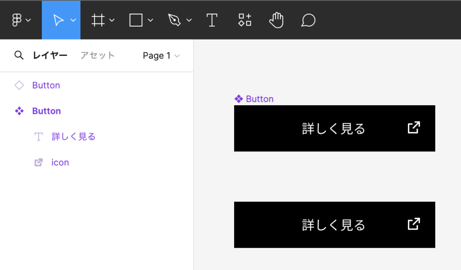This screenshot has height=270, width=461.
Task: Expand the Pen tool options chevron
Action: click(189, 20)
